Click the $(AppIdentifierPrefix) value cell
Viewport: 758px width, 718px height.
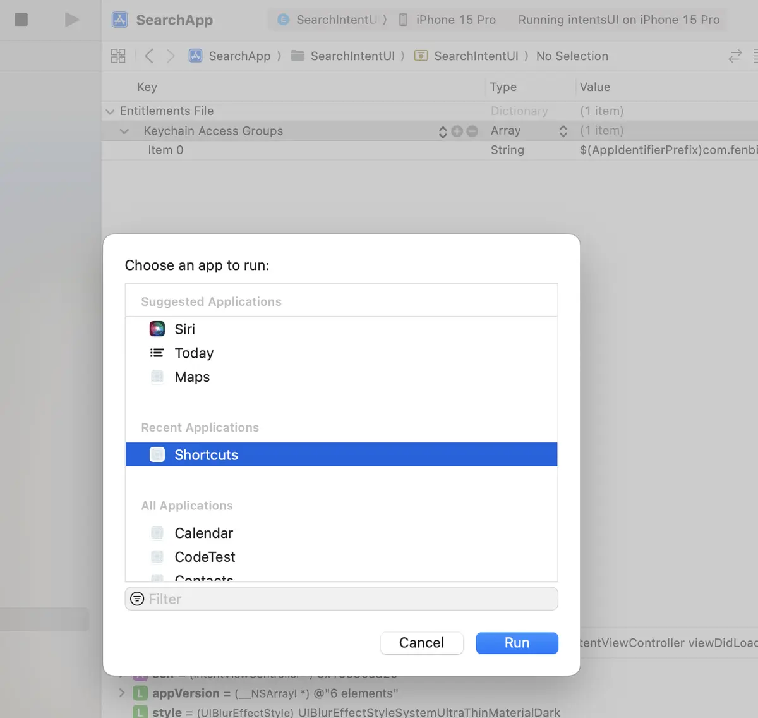coord(668,150)
